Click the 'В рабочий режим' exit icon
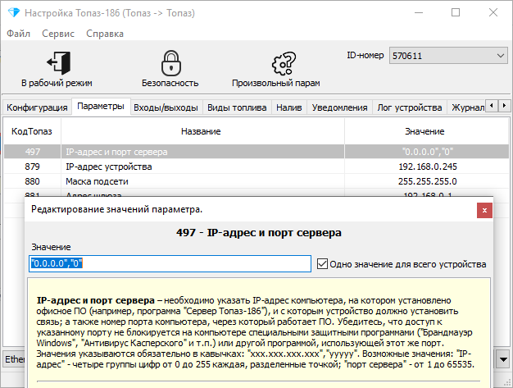This screenshot has width=513, height=388. point(58,62)
